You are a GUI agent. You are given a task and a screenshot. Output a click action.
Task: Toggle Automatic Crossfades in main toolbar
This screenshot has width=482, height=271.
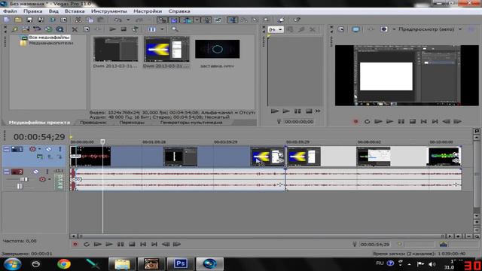tap(174, 20)
